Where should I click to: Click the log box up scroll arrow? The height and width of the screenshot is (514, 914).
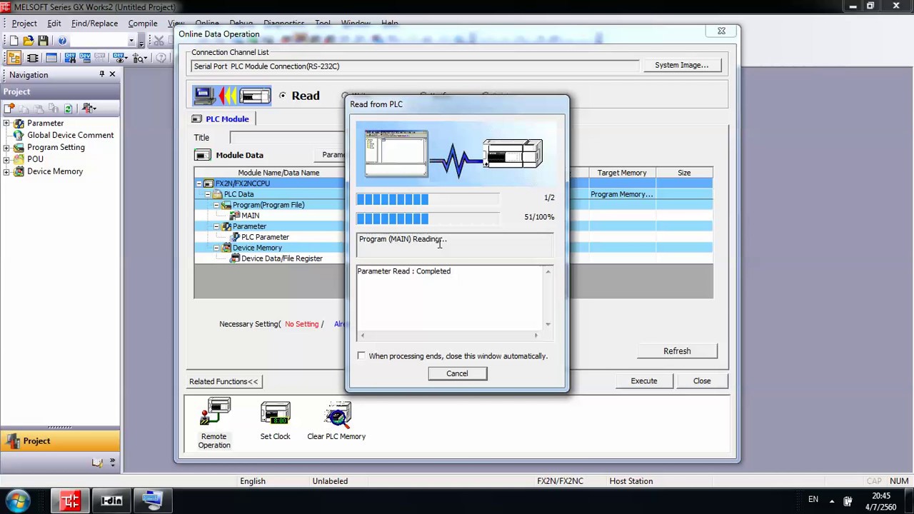[x=548, y=272]
